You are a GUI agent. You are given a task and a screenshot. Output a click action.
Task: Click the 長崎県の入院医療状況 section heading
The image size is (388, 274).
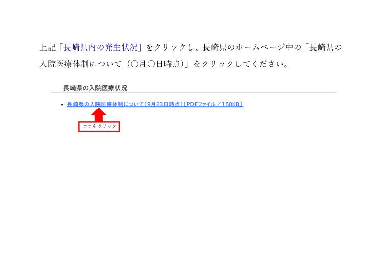[x=95, y=88]
